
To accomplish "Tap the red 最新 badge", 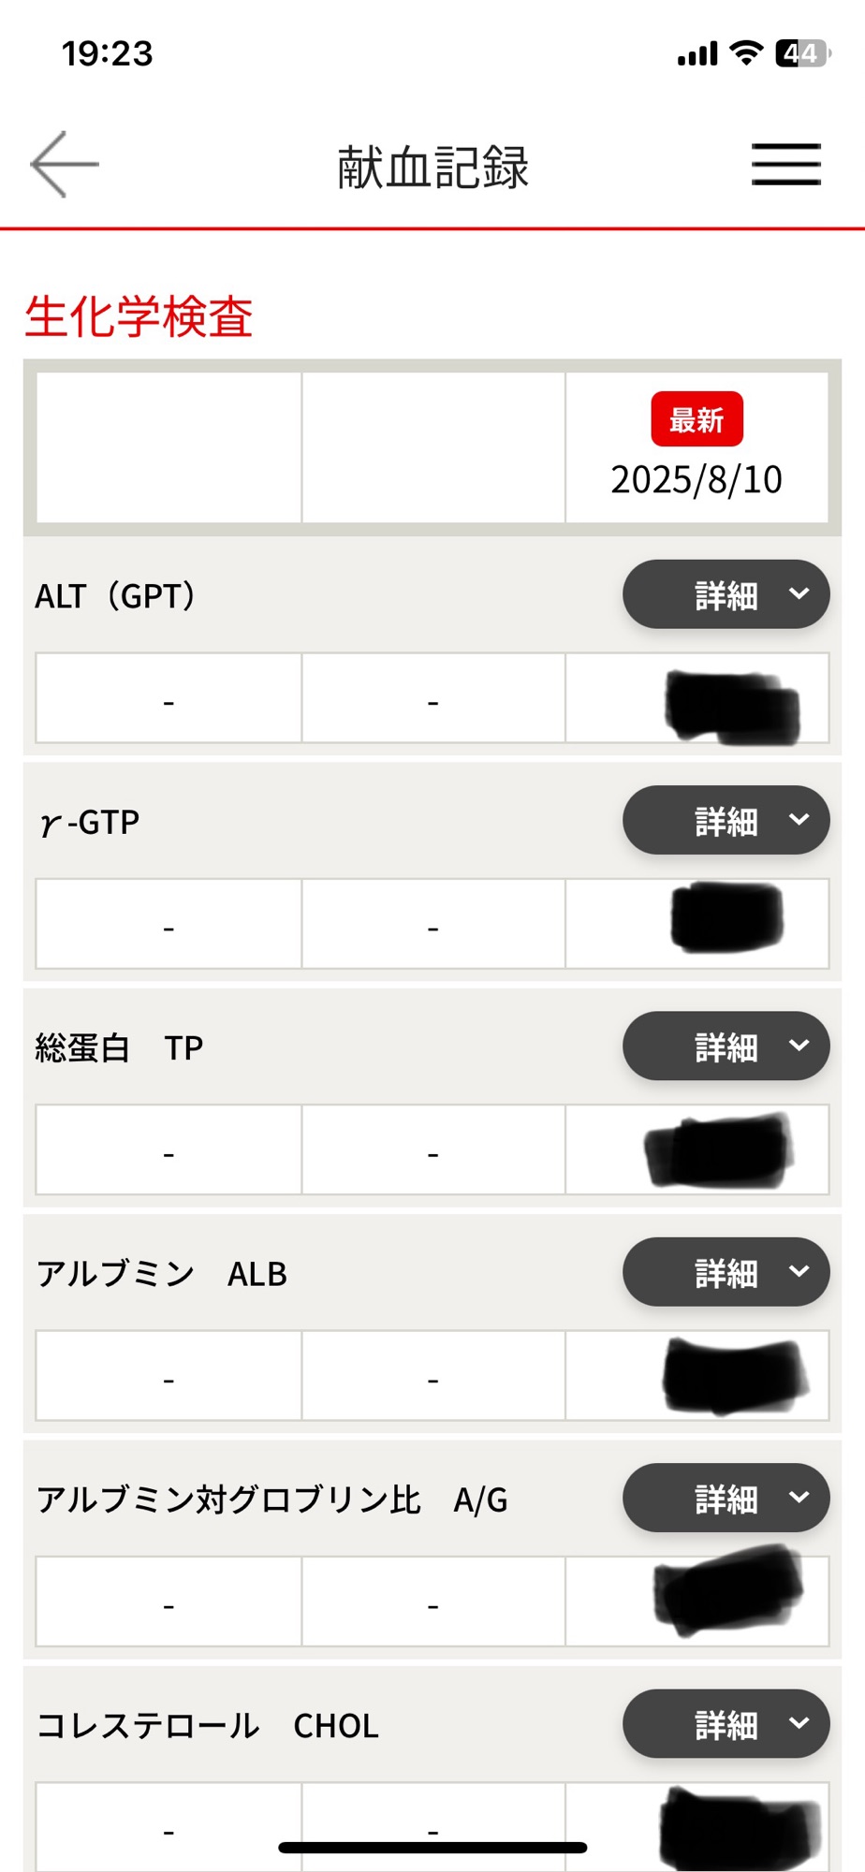I will pyautogui.click(x=696, y=419).
